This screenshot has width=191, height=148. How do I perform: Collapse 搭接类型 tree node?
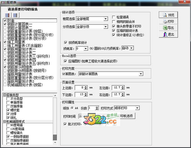4,95
